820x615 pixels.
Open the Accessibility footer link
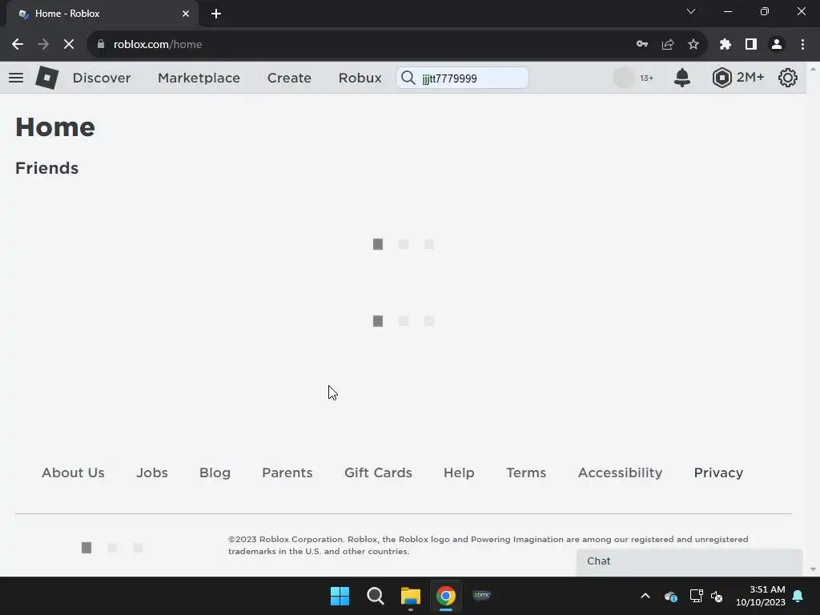(x=621, y=472)
